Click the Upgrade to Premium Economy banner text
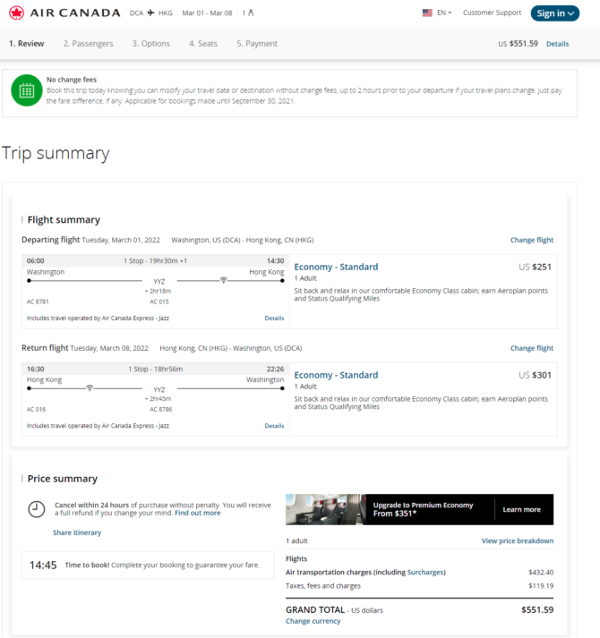 coord(423,509)
